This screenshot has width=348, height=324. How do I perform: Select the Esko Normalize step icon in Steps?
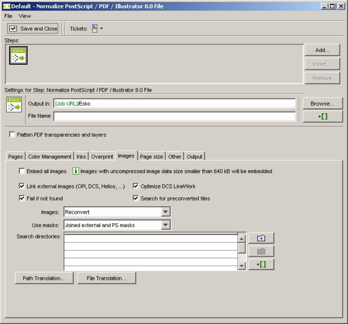[x=19, y=55]
